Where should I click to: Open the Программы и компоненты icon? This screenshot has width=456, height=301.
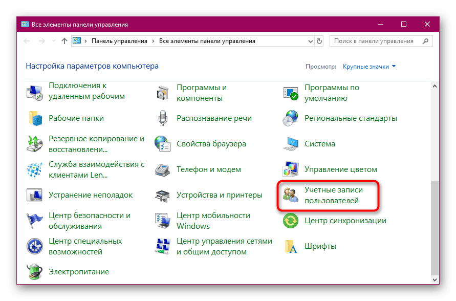[163, 93]
